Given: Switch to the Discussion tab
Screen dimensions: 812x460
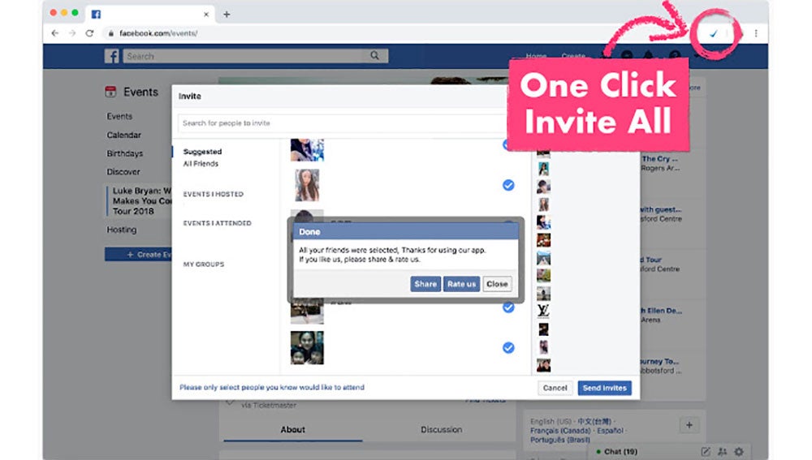Looking at the screenshot, I should click(x=441, y=429).
